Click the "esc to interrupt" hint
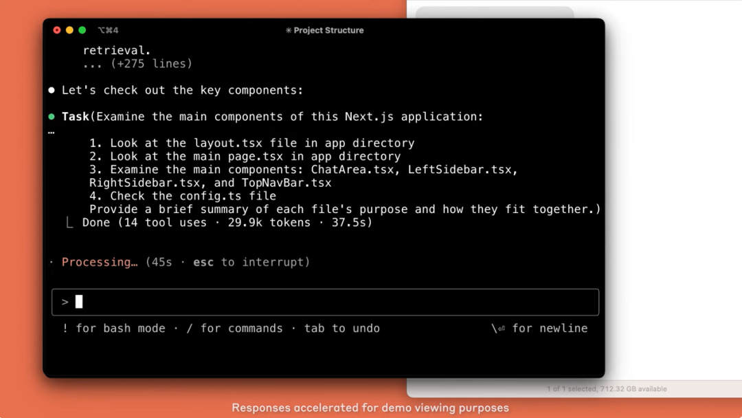 coord(251,262)
